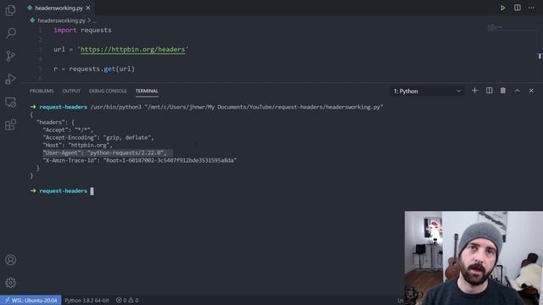This screenshot has height=305, width=543.
Task: Click the import requests line in editor
Action: tap(83, 30)
